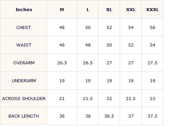Select the XXL size column header
This screenshot has width=186, height=126.
tap(131, 9)
